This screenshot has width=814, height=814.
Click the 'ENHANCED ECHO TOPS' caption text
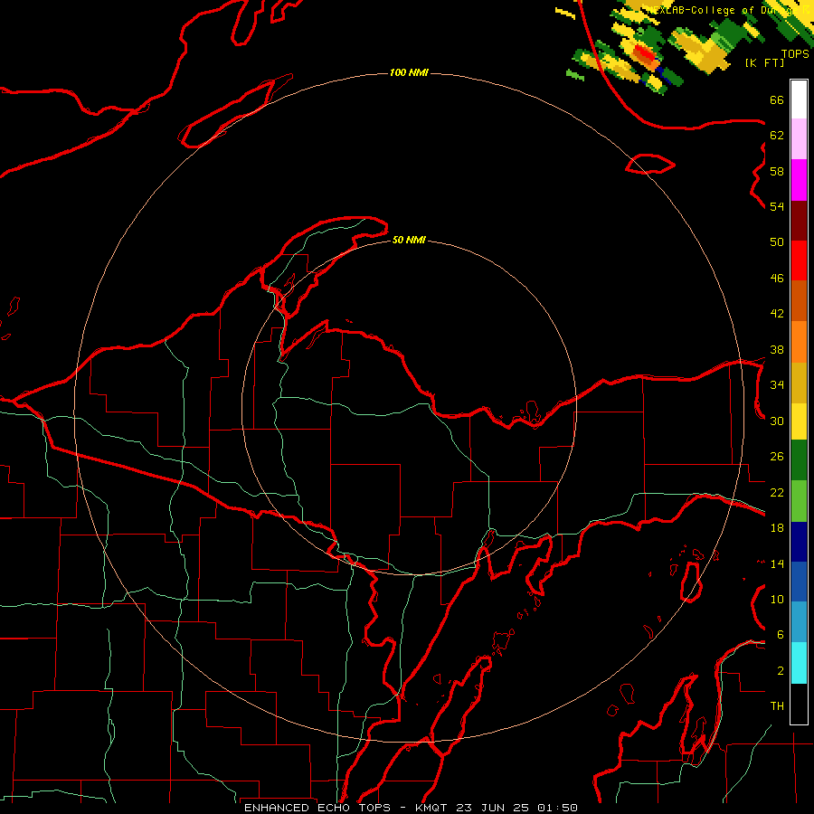[317, 808]
